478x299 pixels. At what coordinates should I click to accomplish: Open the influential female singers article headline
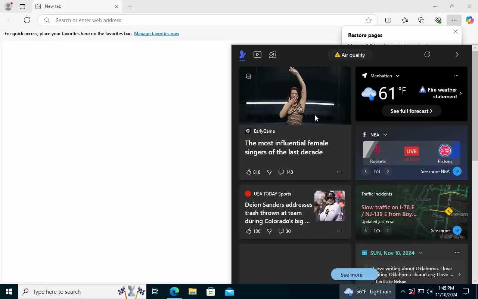tap(286, 147)
